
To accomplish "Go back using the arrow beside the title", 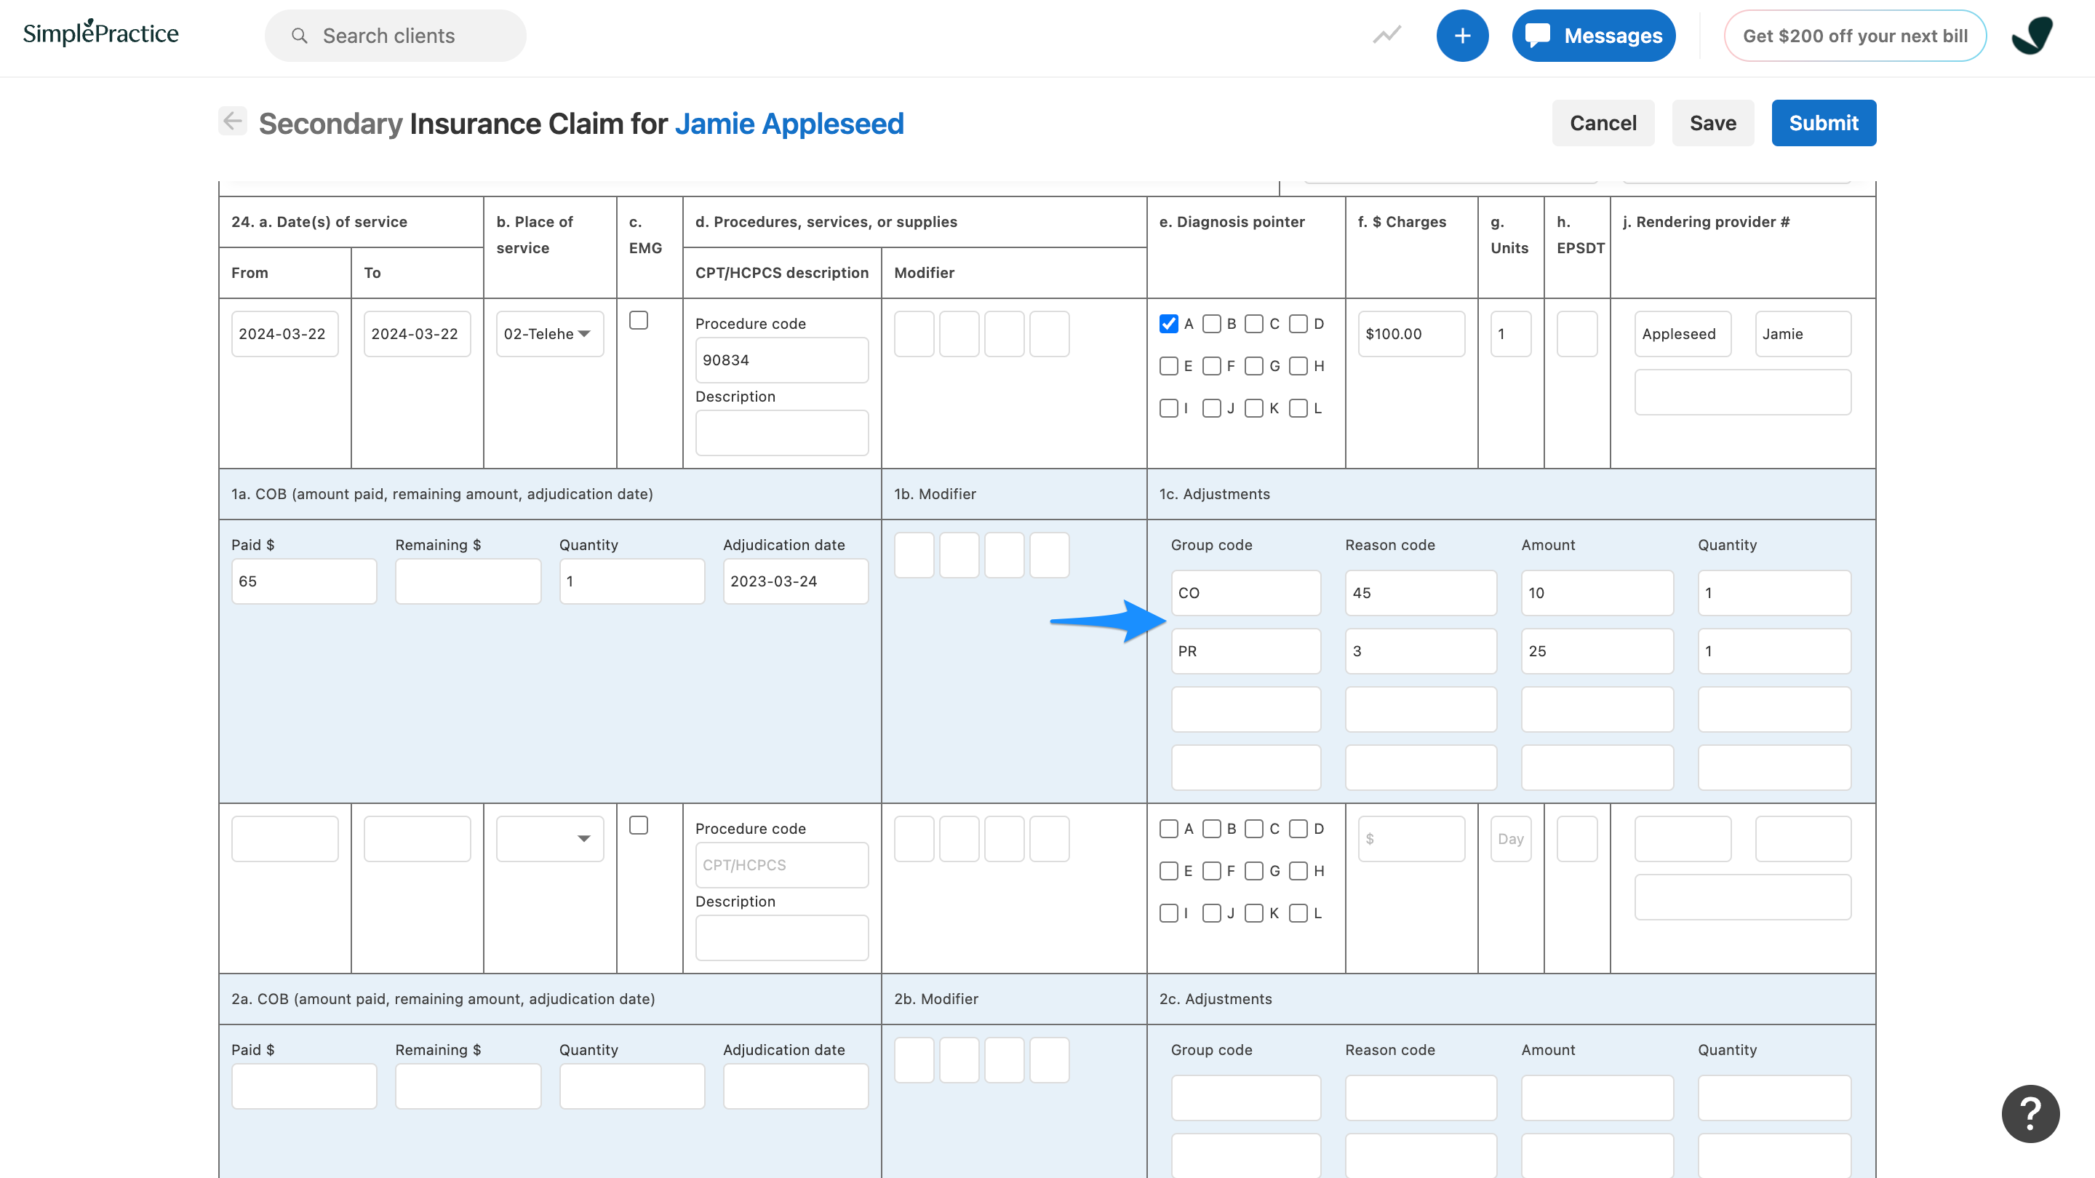I will click(x=233, y=122).
